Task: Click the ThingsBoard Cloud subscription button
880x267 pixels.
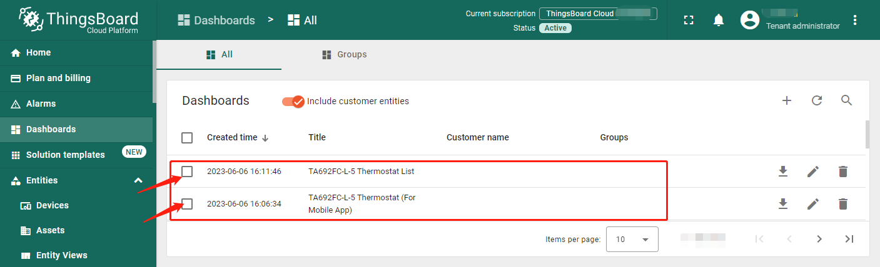Action: tap(598, 14)
